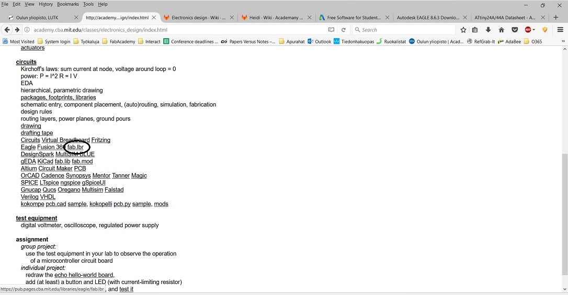
Task: Open the Downloads arrow icon
Action: 489,30
